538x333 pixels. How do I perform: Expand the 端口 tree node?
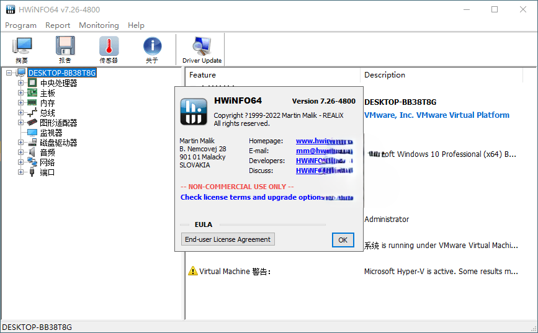coord(20,172)
